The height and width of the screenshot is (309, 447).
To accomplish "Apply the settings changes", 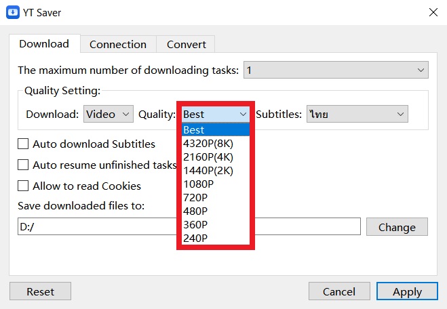I will coord(407,291).
